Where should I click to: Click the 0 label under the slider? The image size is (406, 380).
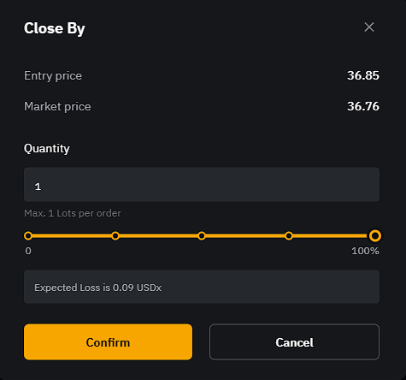28,251
